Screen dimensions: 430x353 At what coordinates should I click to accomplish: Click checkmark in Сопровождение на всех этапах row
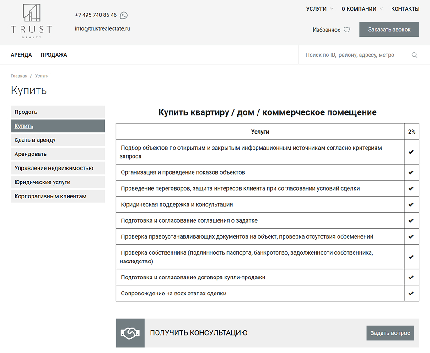pos(411,293)
